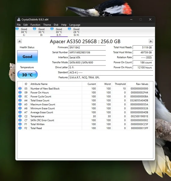Click the Power On Hours value 12100 hours
The width and height of the screenshot is (171, 181).
143,67
